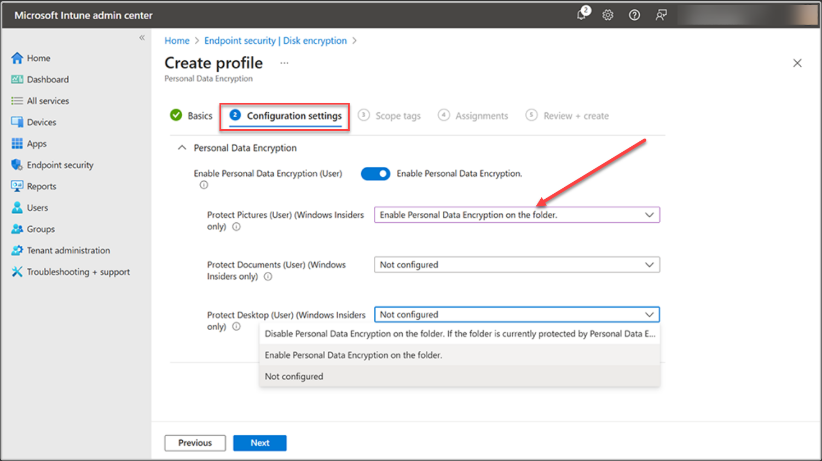Open Groups in the sidebar
The height and width of the screenshot is (461, 822).
tap(41, 229)
